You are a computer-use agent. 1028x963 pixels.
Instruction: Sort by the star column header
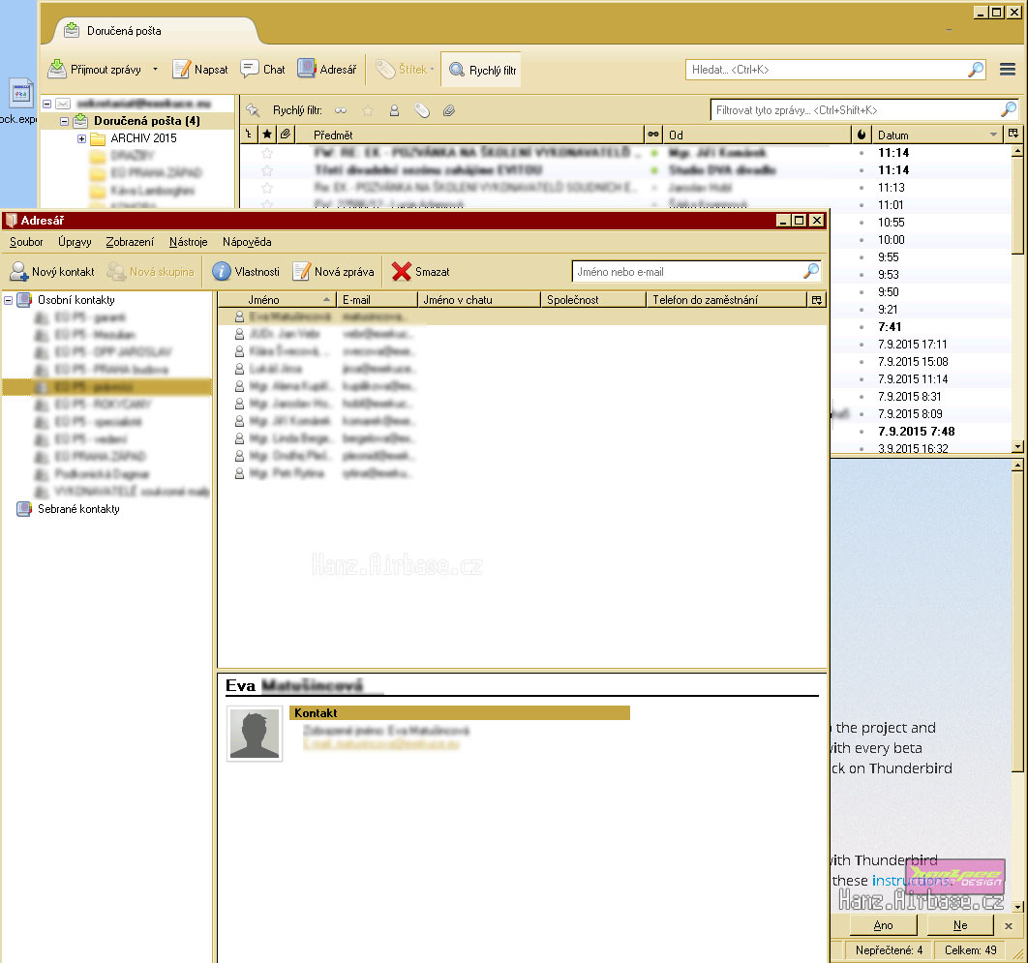(267, 135)
